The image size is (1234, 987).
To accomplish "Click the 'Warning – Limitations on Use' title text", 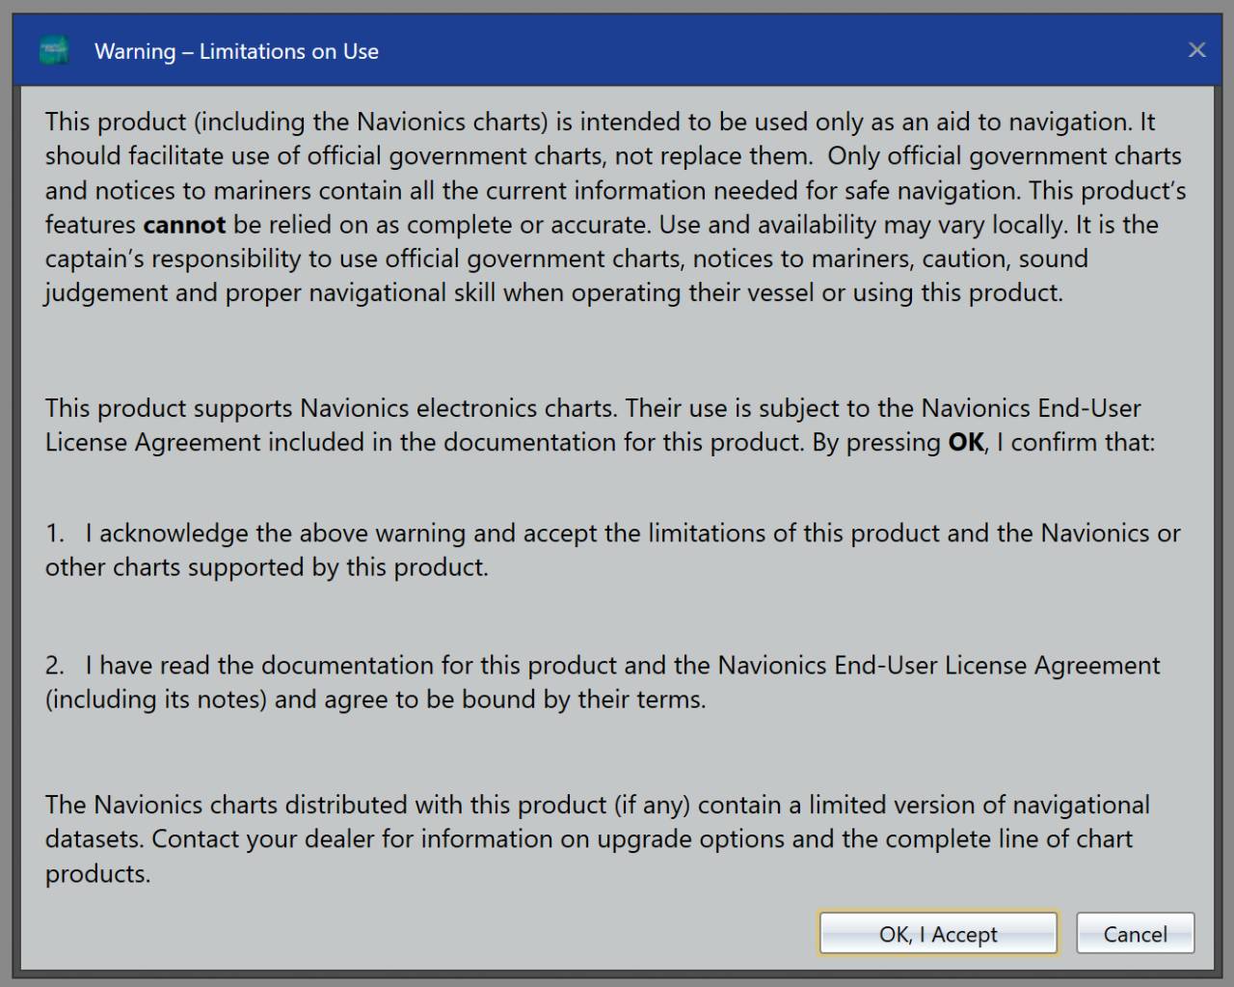I will pyautogui.click(x=236, y=51).
